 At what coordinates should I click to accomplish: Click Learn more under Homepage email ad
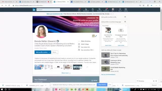(x=121, y=45)
